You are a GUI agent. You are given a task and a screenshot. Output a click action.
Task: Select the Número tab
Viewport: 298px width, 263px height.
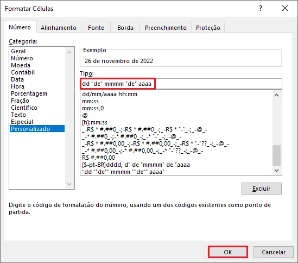pos(20,27)
